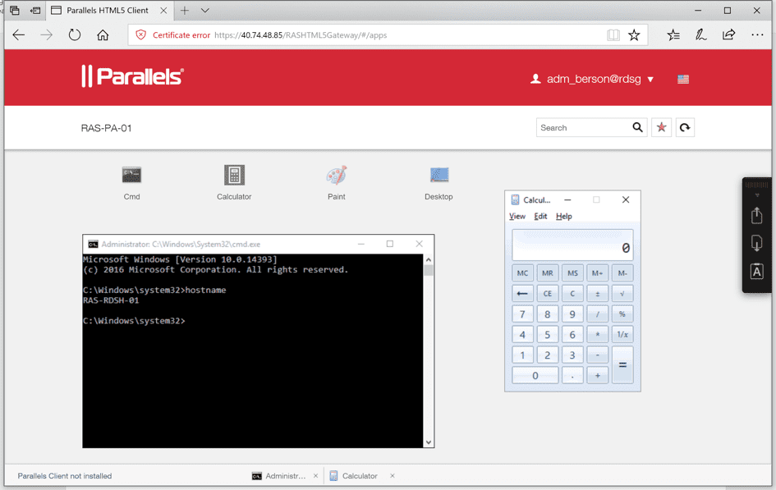Click the search magnifier icon
The height and width of the screenshot is (490, 776).
(x=637, y=127)
